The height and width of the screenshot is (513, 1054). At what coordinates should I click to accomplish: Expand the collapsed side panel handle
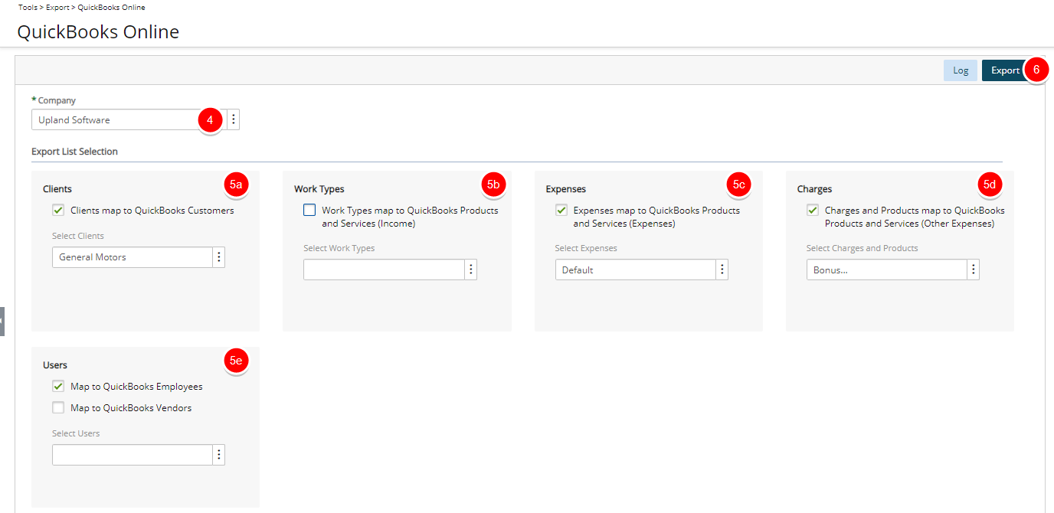coord(2,321)
